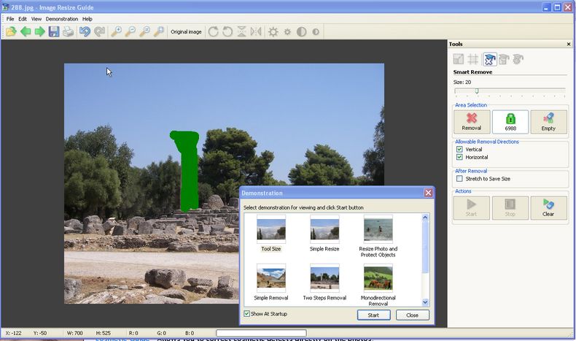Open the View menu
The height and width of the screenshot is (341, 576).
pos(36,19)
